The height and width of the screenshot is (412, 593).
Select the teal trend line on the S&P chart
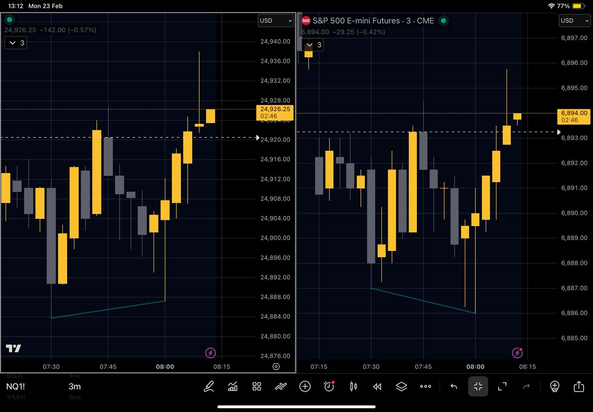423,300
